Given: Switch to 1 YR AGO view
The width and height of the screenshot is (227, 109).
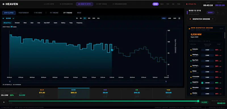Looking at the screenshot, I should coord(38,13).
